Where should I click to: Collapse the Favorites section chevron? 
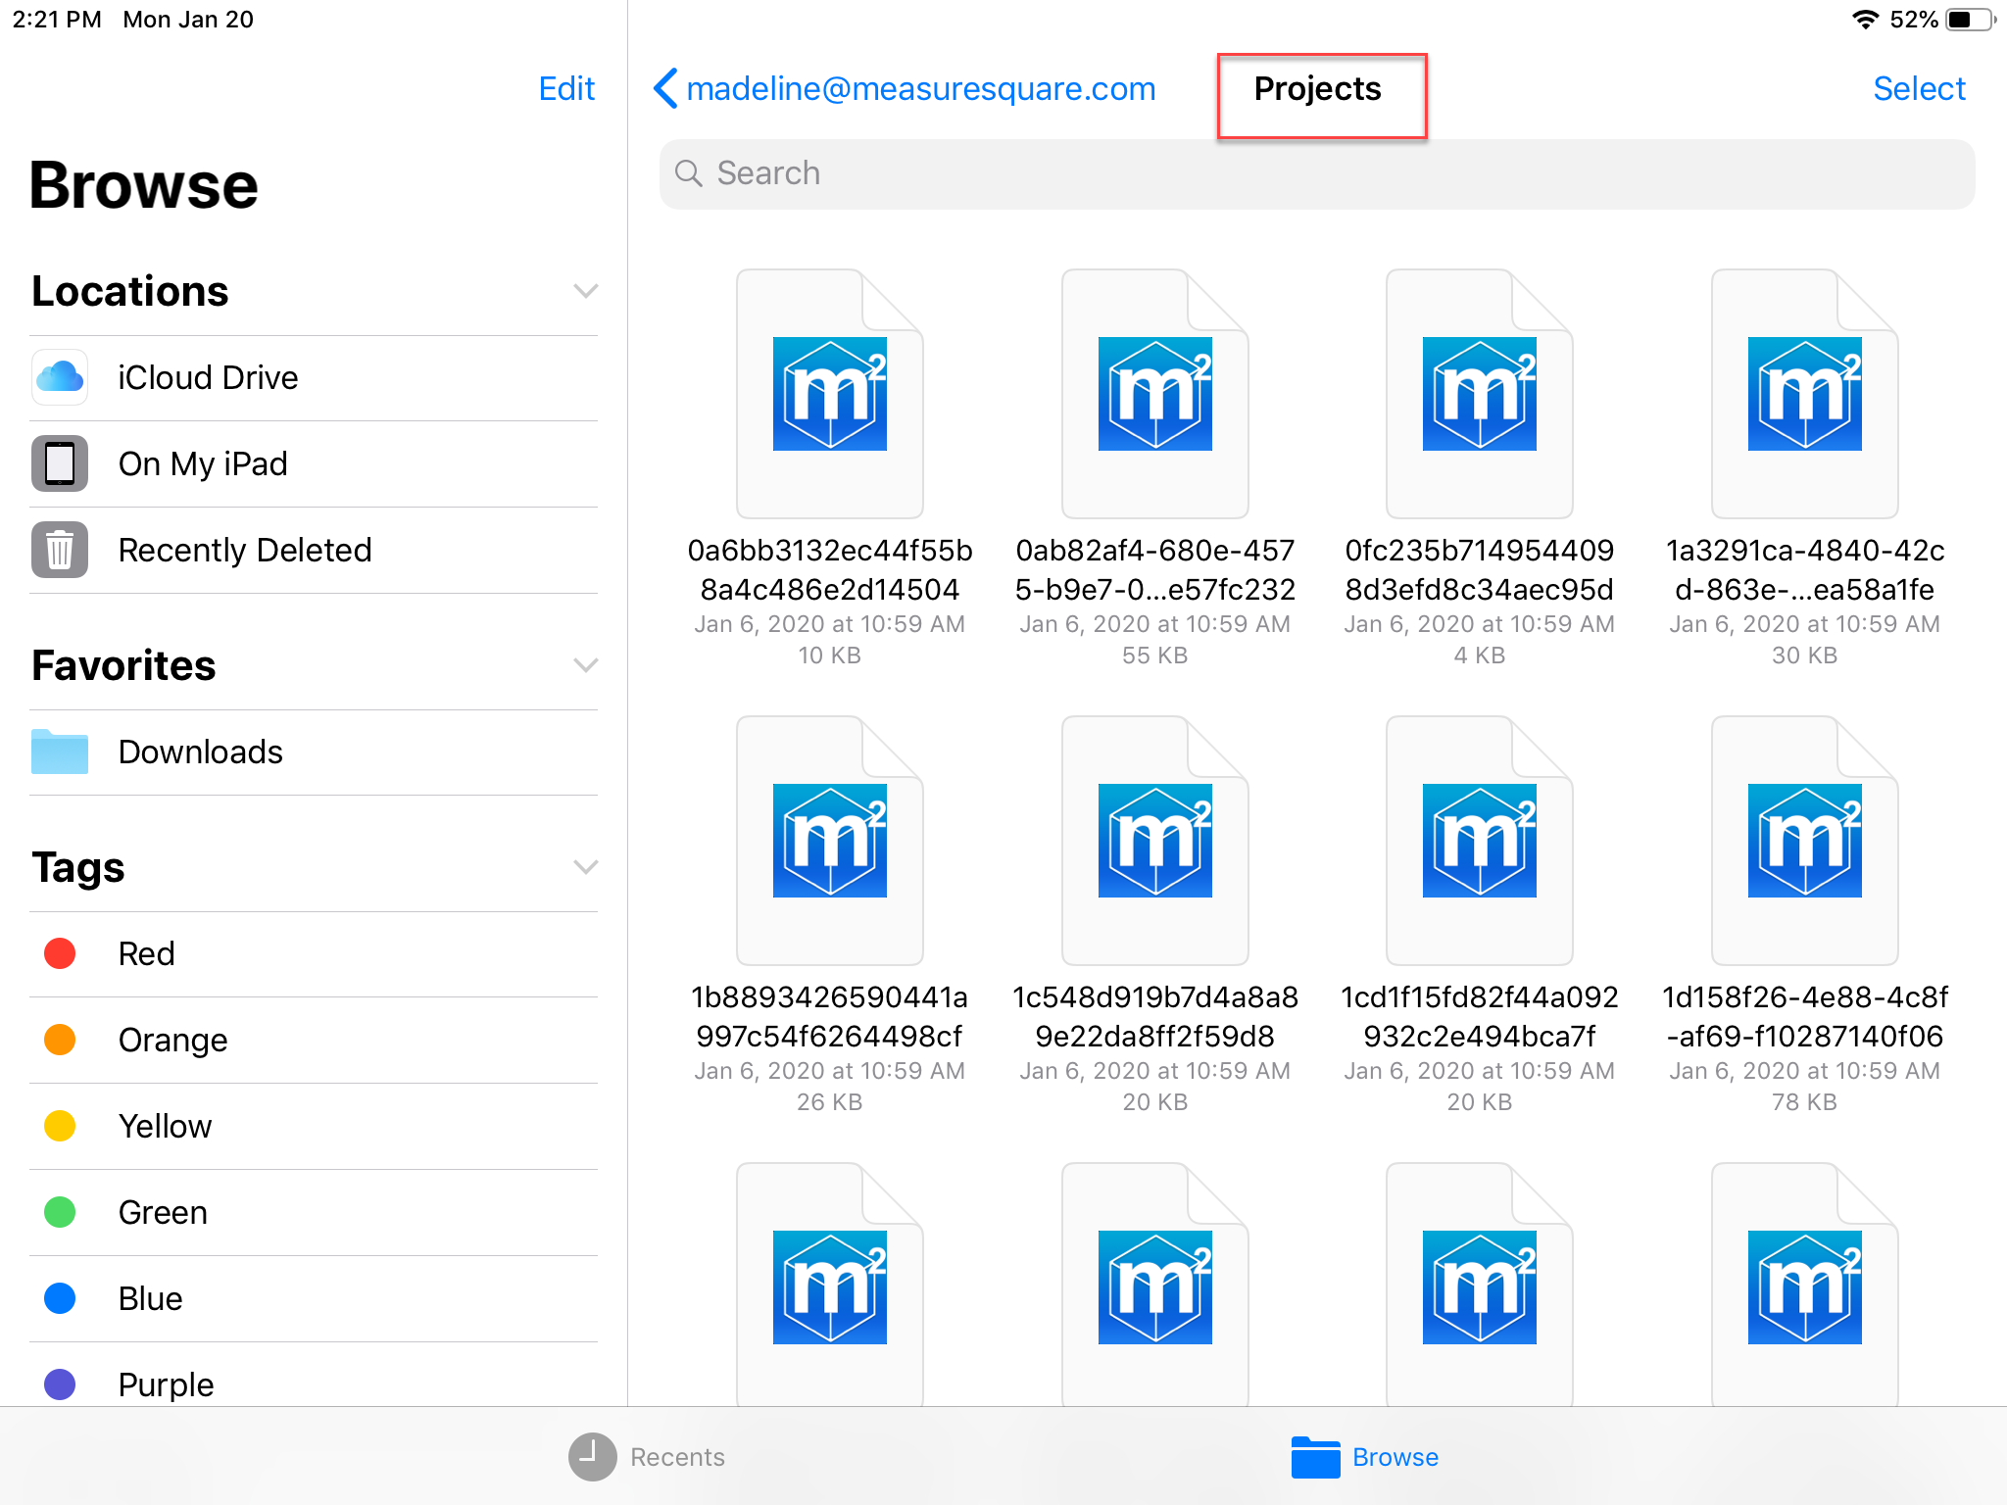point(585,665)
